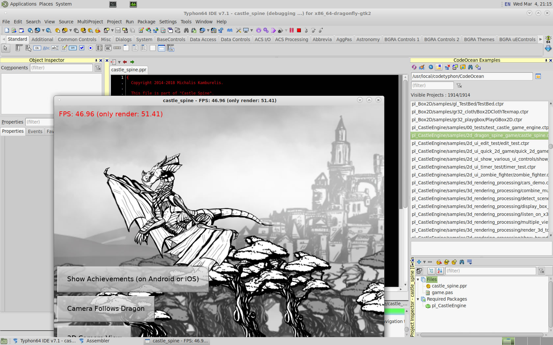Open the dropdown arrow beside the Run icon
This screenshot has width=553, height=345.
(x=286, y=30)
